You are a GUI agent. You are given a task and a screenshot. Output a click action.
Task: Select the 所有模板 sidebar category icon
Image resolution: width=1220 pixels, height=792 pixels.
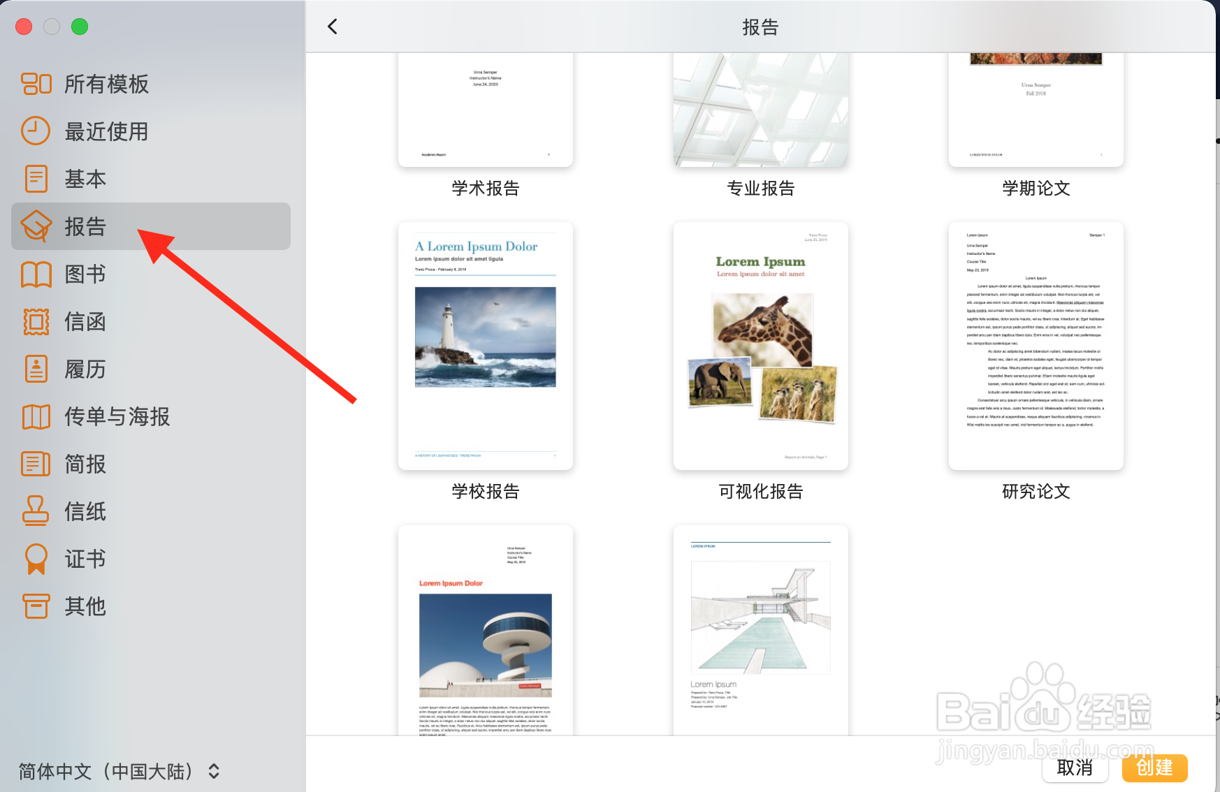tap(36, 83)
